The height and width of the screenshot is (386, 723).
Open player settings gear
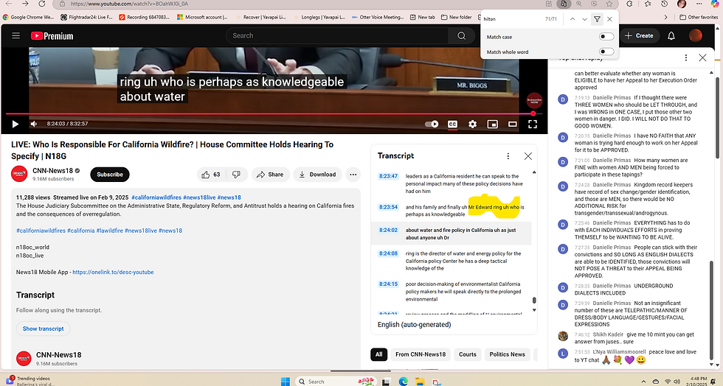point(473,124)
